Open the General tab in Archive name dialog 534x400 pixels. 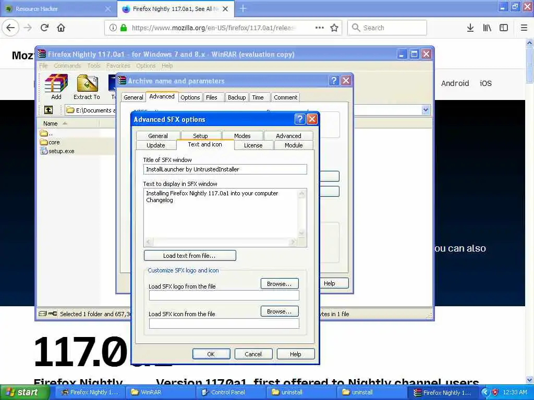(133, 97)
